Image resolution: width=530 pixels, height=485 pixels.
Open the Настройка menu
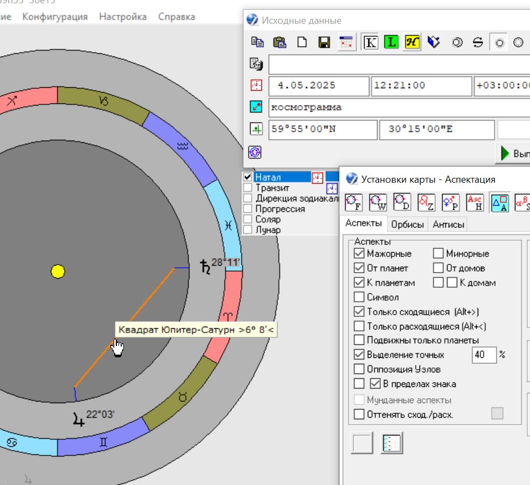[123, 17]
